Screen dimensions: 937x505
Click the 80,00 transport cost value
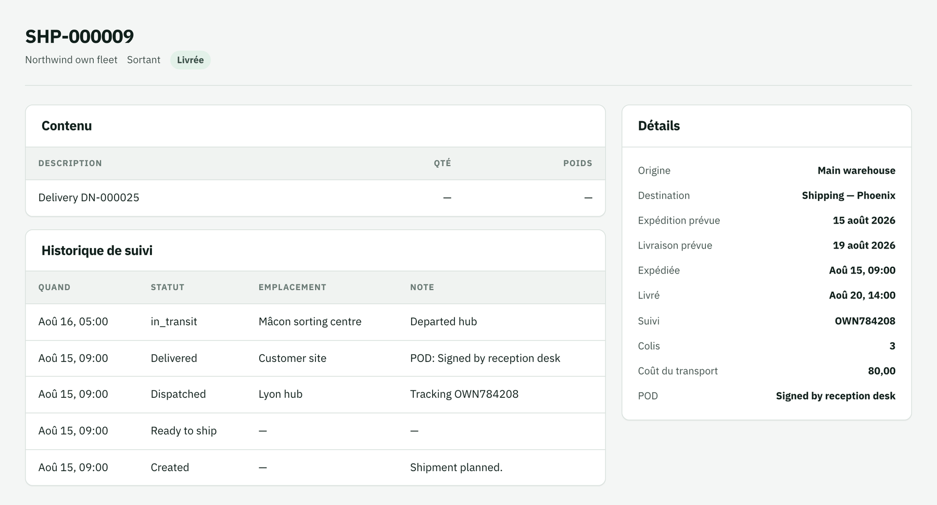pyautogui.click(x=882, y=371)
